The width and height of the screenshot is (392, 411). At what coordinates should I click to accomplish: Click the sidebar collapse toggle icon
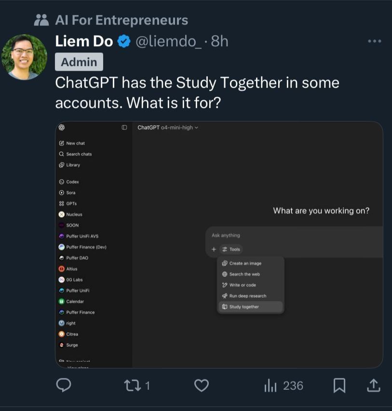point(124,127)
